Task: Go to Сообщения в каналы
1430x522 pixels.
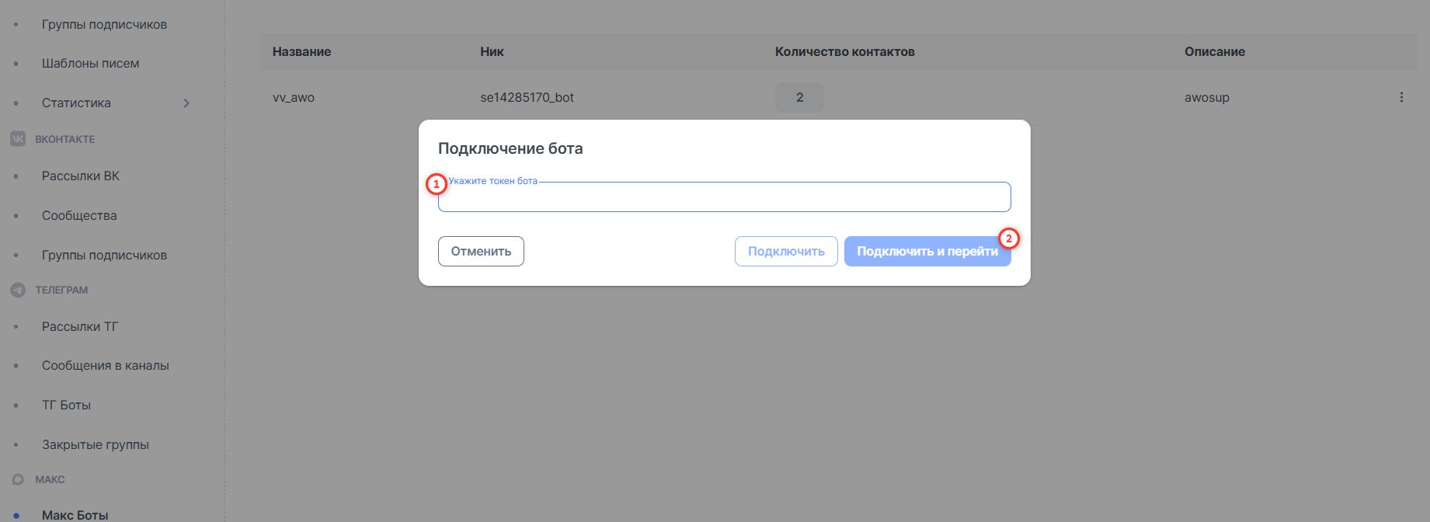Action: pyautogui.click(x=106, y=365)
